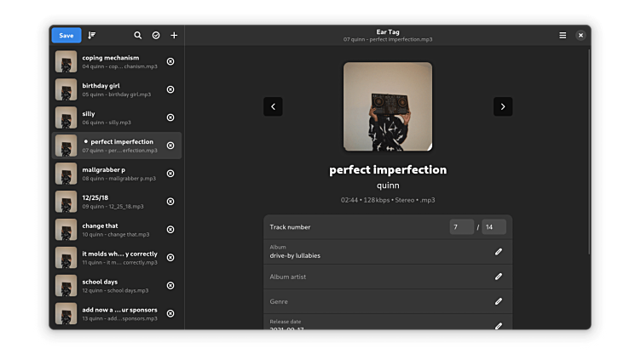This screenshot has height=360, width=641.
Task: Close the silly track entry
Action: click(x=170, y=117)
